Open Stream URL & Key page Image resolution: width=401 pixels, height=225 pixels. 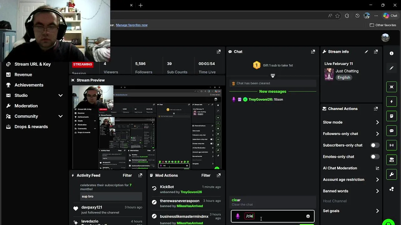click(33, 64)
